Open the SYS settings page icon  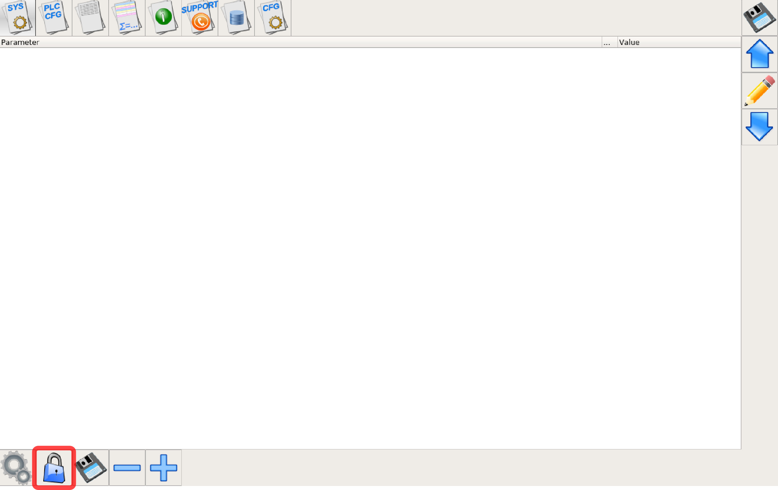click(x=18, y=17)
